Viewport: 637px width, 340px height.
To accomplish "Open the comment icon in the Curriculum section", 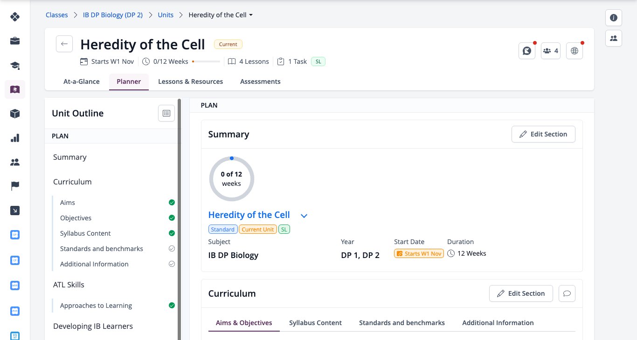I will tap(567, 293).
